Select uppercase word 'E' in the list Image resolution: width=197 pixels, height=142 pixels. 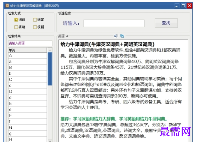coord(27,103)
